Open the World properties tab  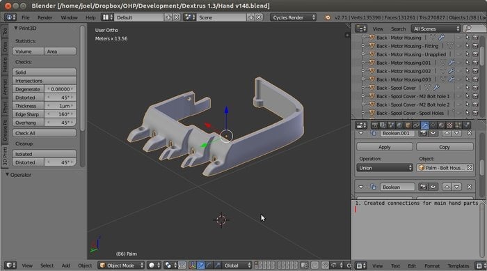click(399, 125)
